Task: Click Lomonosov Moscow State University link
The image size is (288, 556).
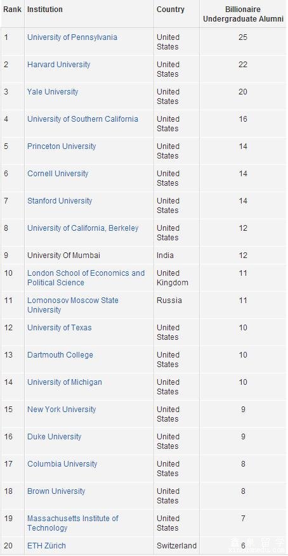Action: coord(73,306)
